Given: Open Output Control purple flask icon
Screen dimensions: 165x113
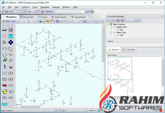Looking at the screenshot, I should (42, 11).
